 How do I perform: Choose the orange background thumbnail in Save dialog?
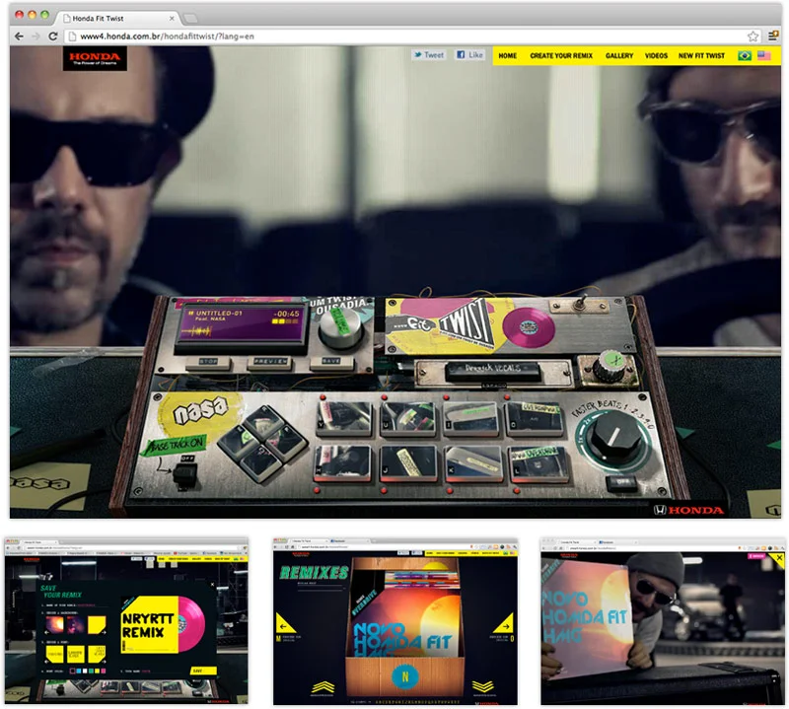54,624
